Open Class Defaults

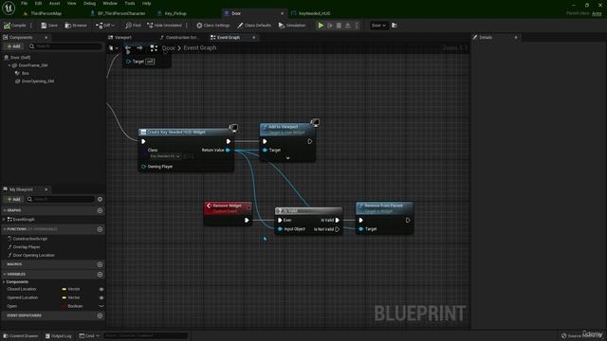pyautogui.click(x=254, y=26)
